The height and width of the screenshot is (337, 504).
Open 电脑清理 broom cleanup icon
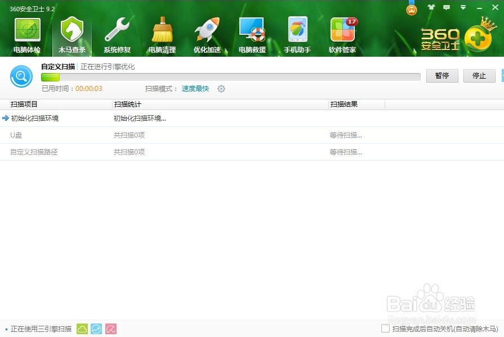(162, 35)
